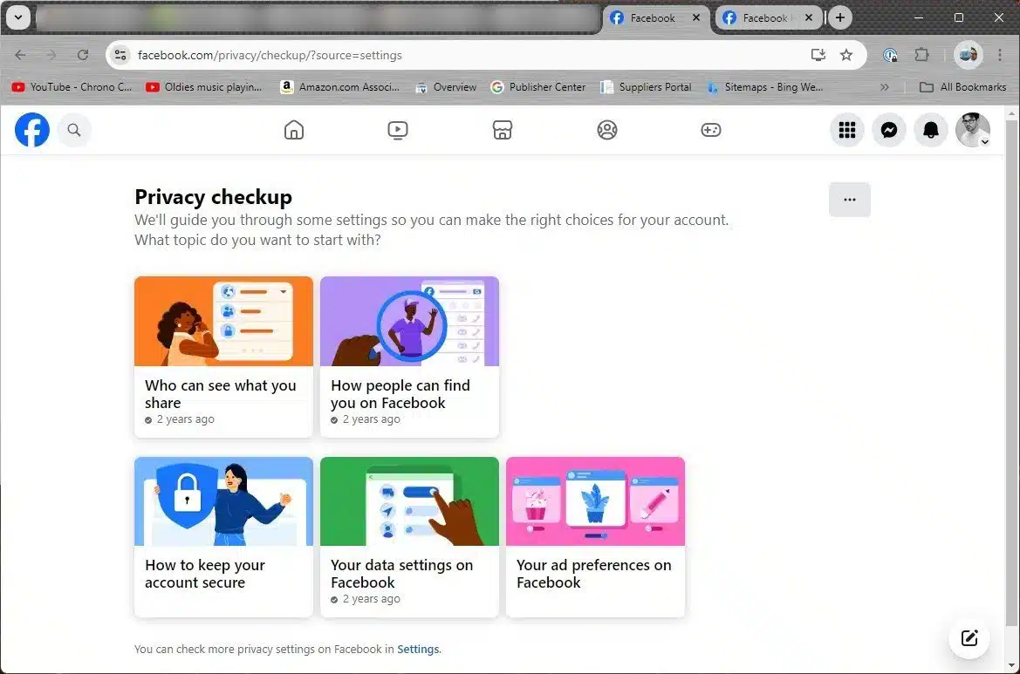
Task: Open the Facebook menu grid icon
Action: [x=847, y=130]
